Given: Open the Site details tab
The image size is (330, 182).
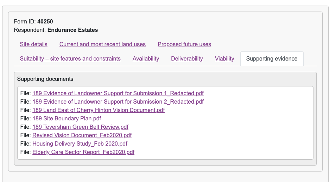Looking at the screenshot, I should pyautogui.click(x=33, y=44).
